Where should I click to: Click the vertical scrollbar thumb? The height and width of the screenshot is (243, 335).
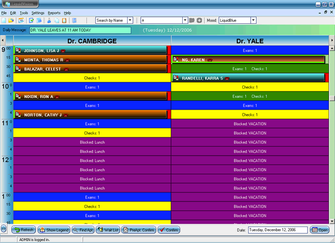tap(332, 98)
